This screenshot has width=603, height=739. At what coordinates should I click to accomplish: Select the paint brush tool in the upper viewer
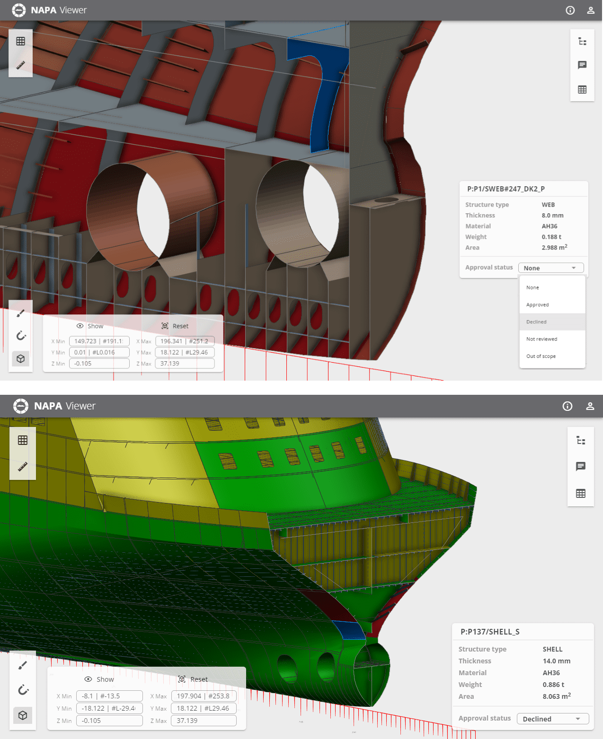click(x=21, y=313)
